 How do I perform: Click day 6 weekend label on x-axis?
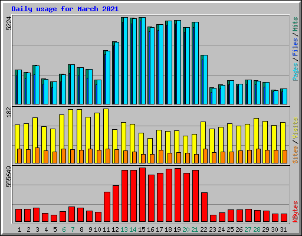[64, 230]
